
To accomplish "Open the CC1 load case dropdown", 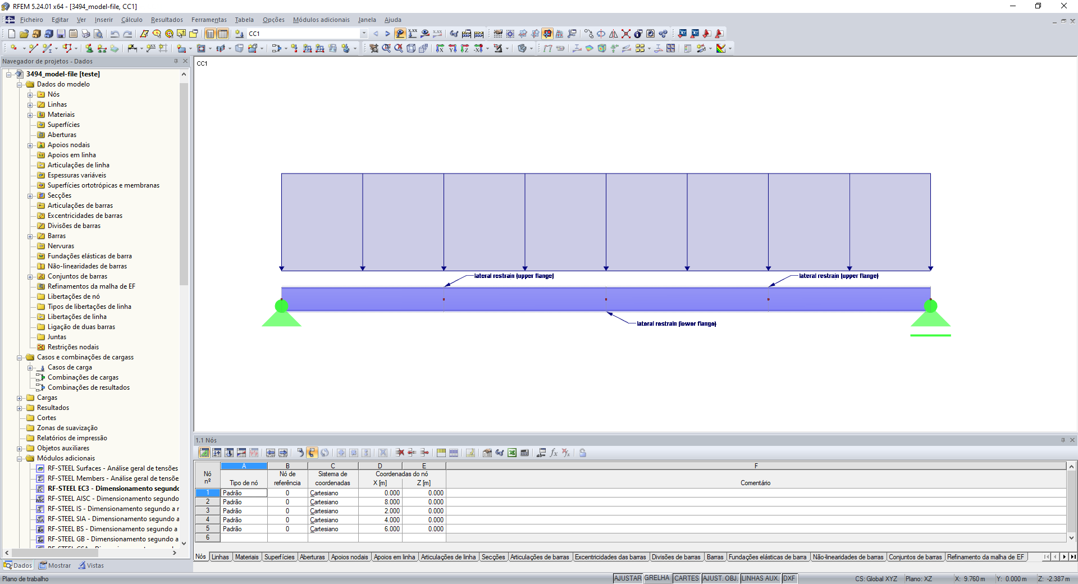I will [363, 34].
